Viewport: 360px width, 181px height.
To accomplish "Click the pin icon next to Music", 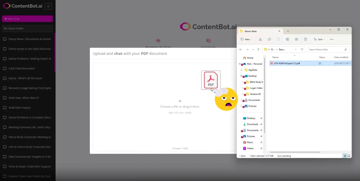I will [261, 142].
